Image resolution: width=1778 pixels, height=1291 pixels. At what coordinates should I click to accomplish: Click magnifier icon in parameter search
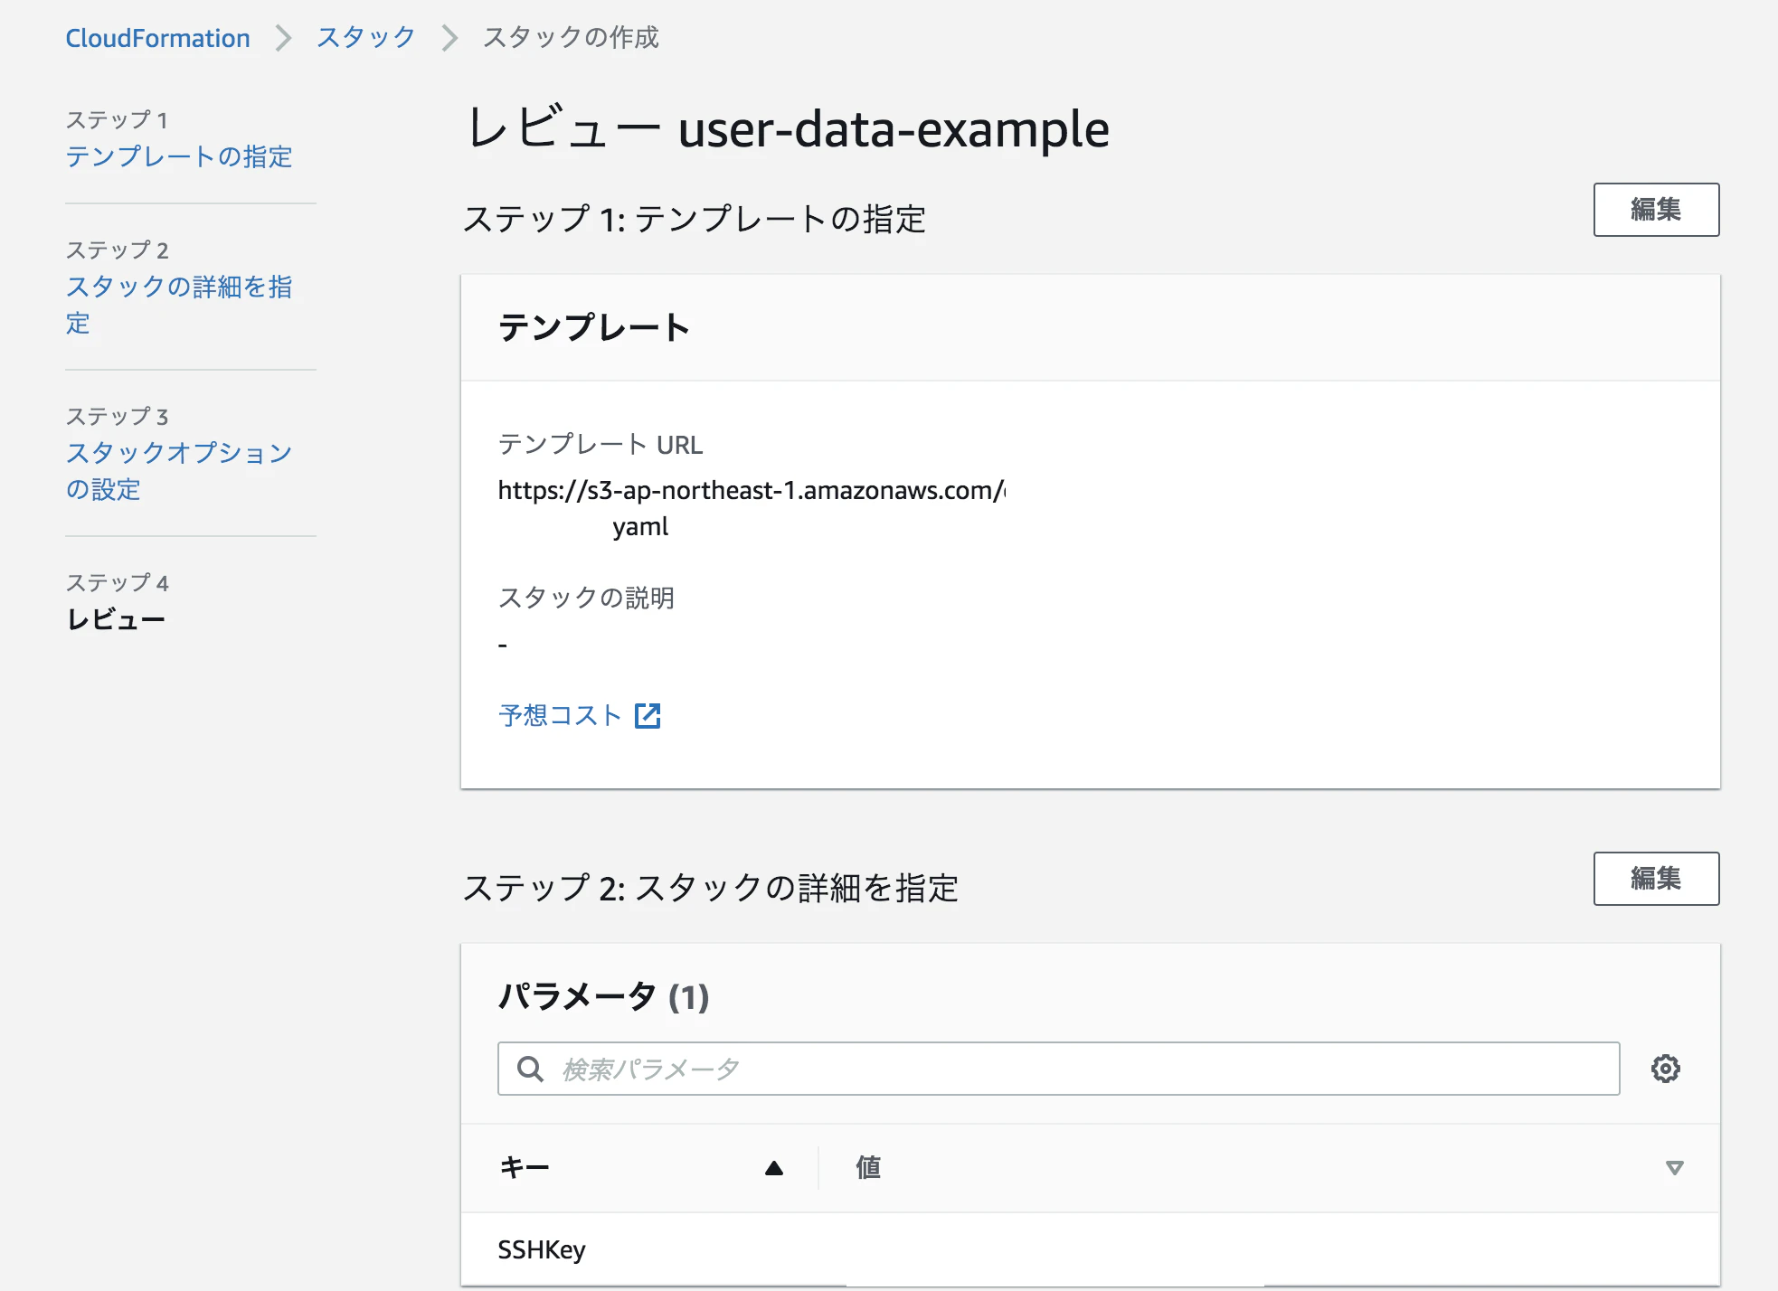530,1069
